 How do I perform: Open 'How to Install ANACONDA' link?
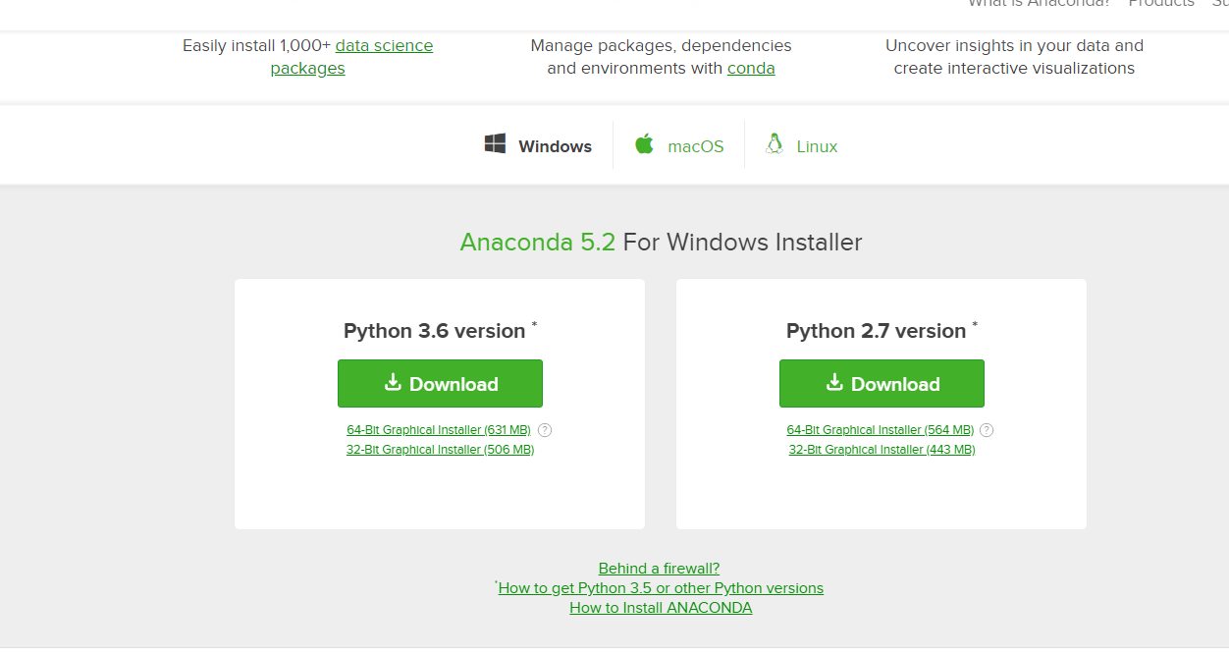[x=661, y=608]
